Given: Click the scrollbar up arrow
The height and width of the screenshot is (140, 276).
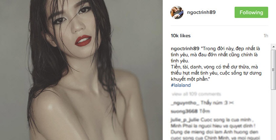Looking at the screenshot, I should [x=273, y=47].
